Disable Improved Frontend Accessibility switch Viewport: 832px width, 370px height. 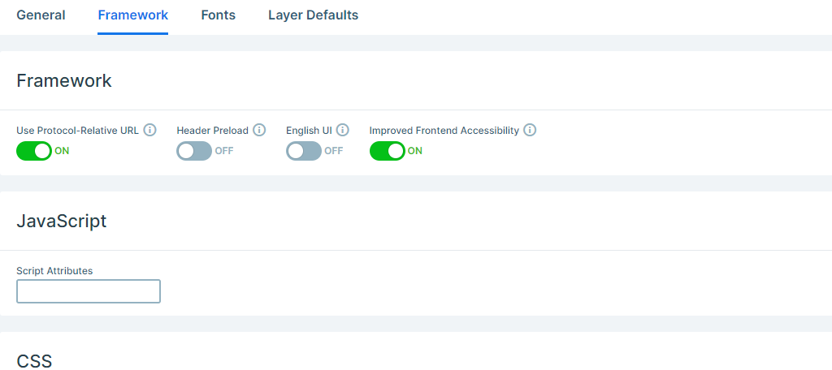click(388, 151)
